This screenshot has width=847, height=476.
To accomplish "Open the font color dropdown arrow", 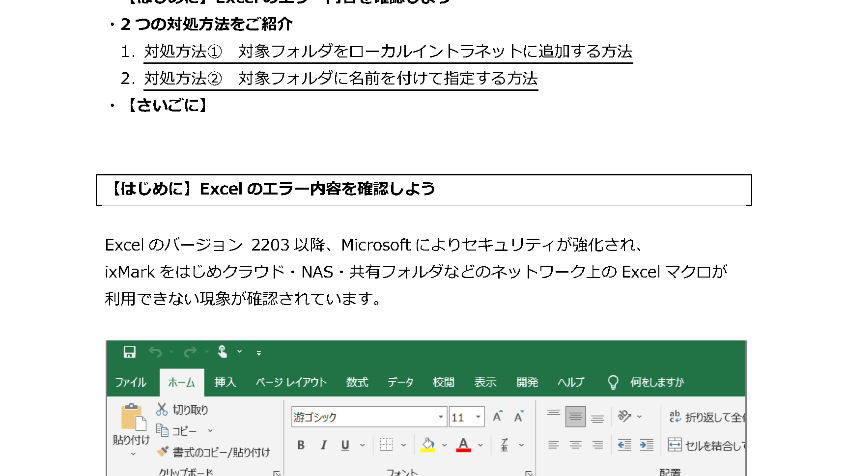I will click(x=480, y=445).
